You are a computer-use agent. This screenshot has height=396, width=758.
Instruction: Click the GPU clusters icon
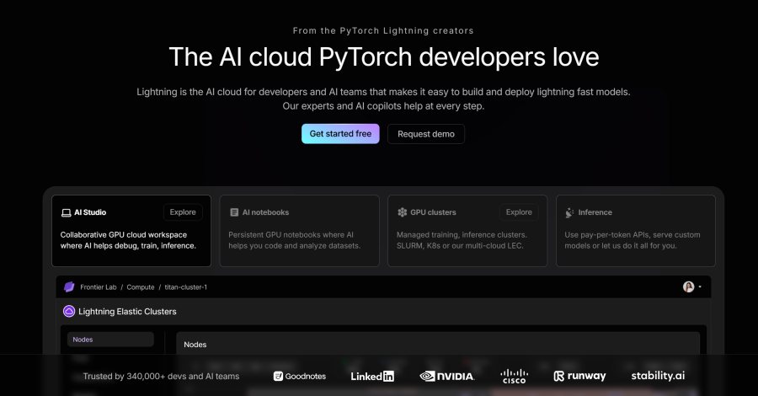pos(403,212)
